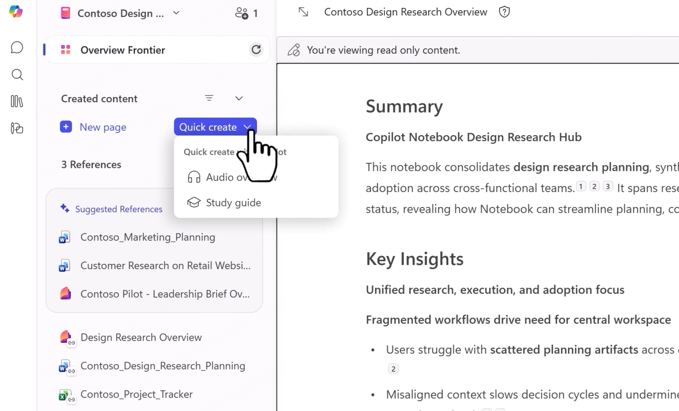Viewport: 679px width, 411px height.
Task: Click the graduation cap Study guide icon
Action: 194,202
